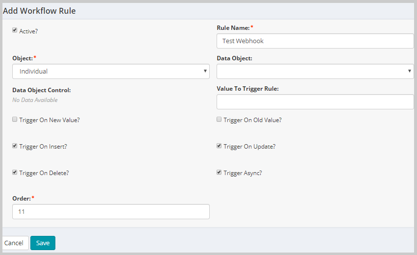Enable the Trigger On Old Value checkbox
Viewport: 417px width, 255px height.
point(219,119)
